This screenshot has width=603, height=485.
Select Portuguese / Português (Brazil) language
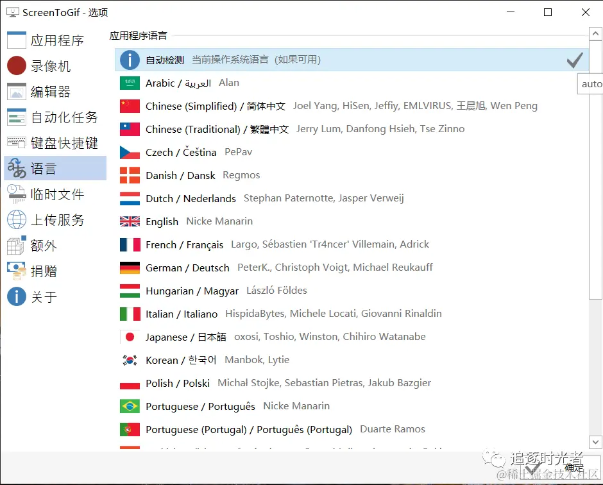[x=352, y=405]
